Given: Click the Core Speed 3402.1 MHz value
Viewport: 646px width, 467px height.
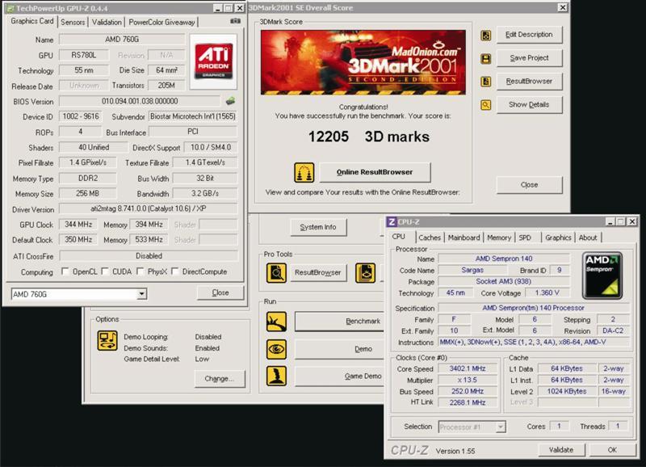Looking at the screenshot, I should [468, 368].
